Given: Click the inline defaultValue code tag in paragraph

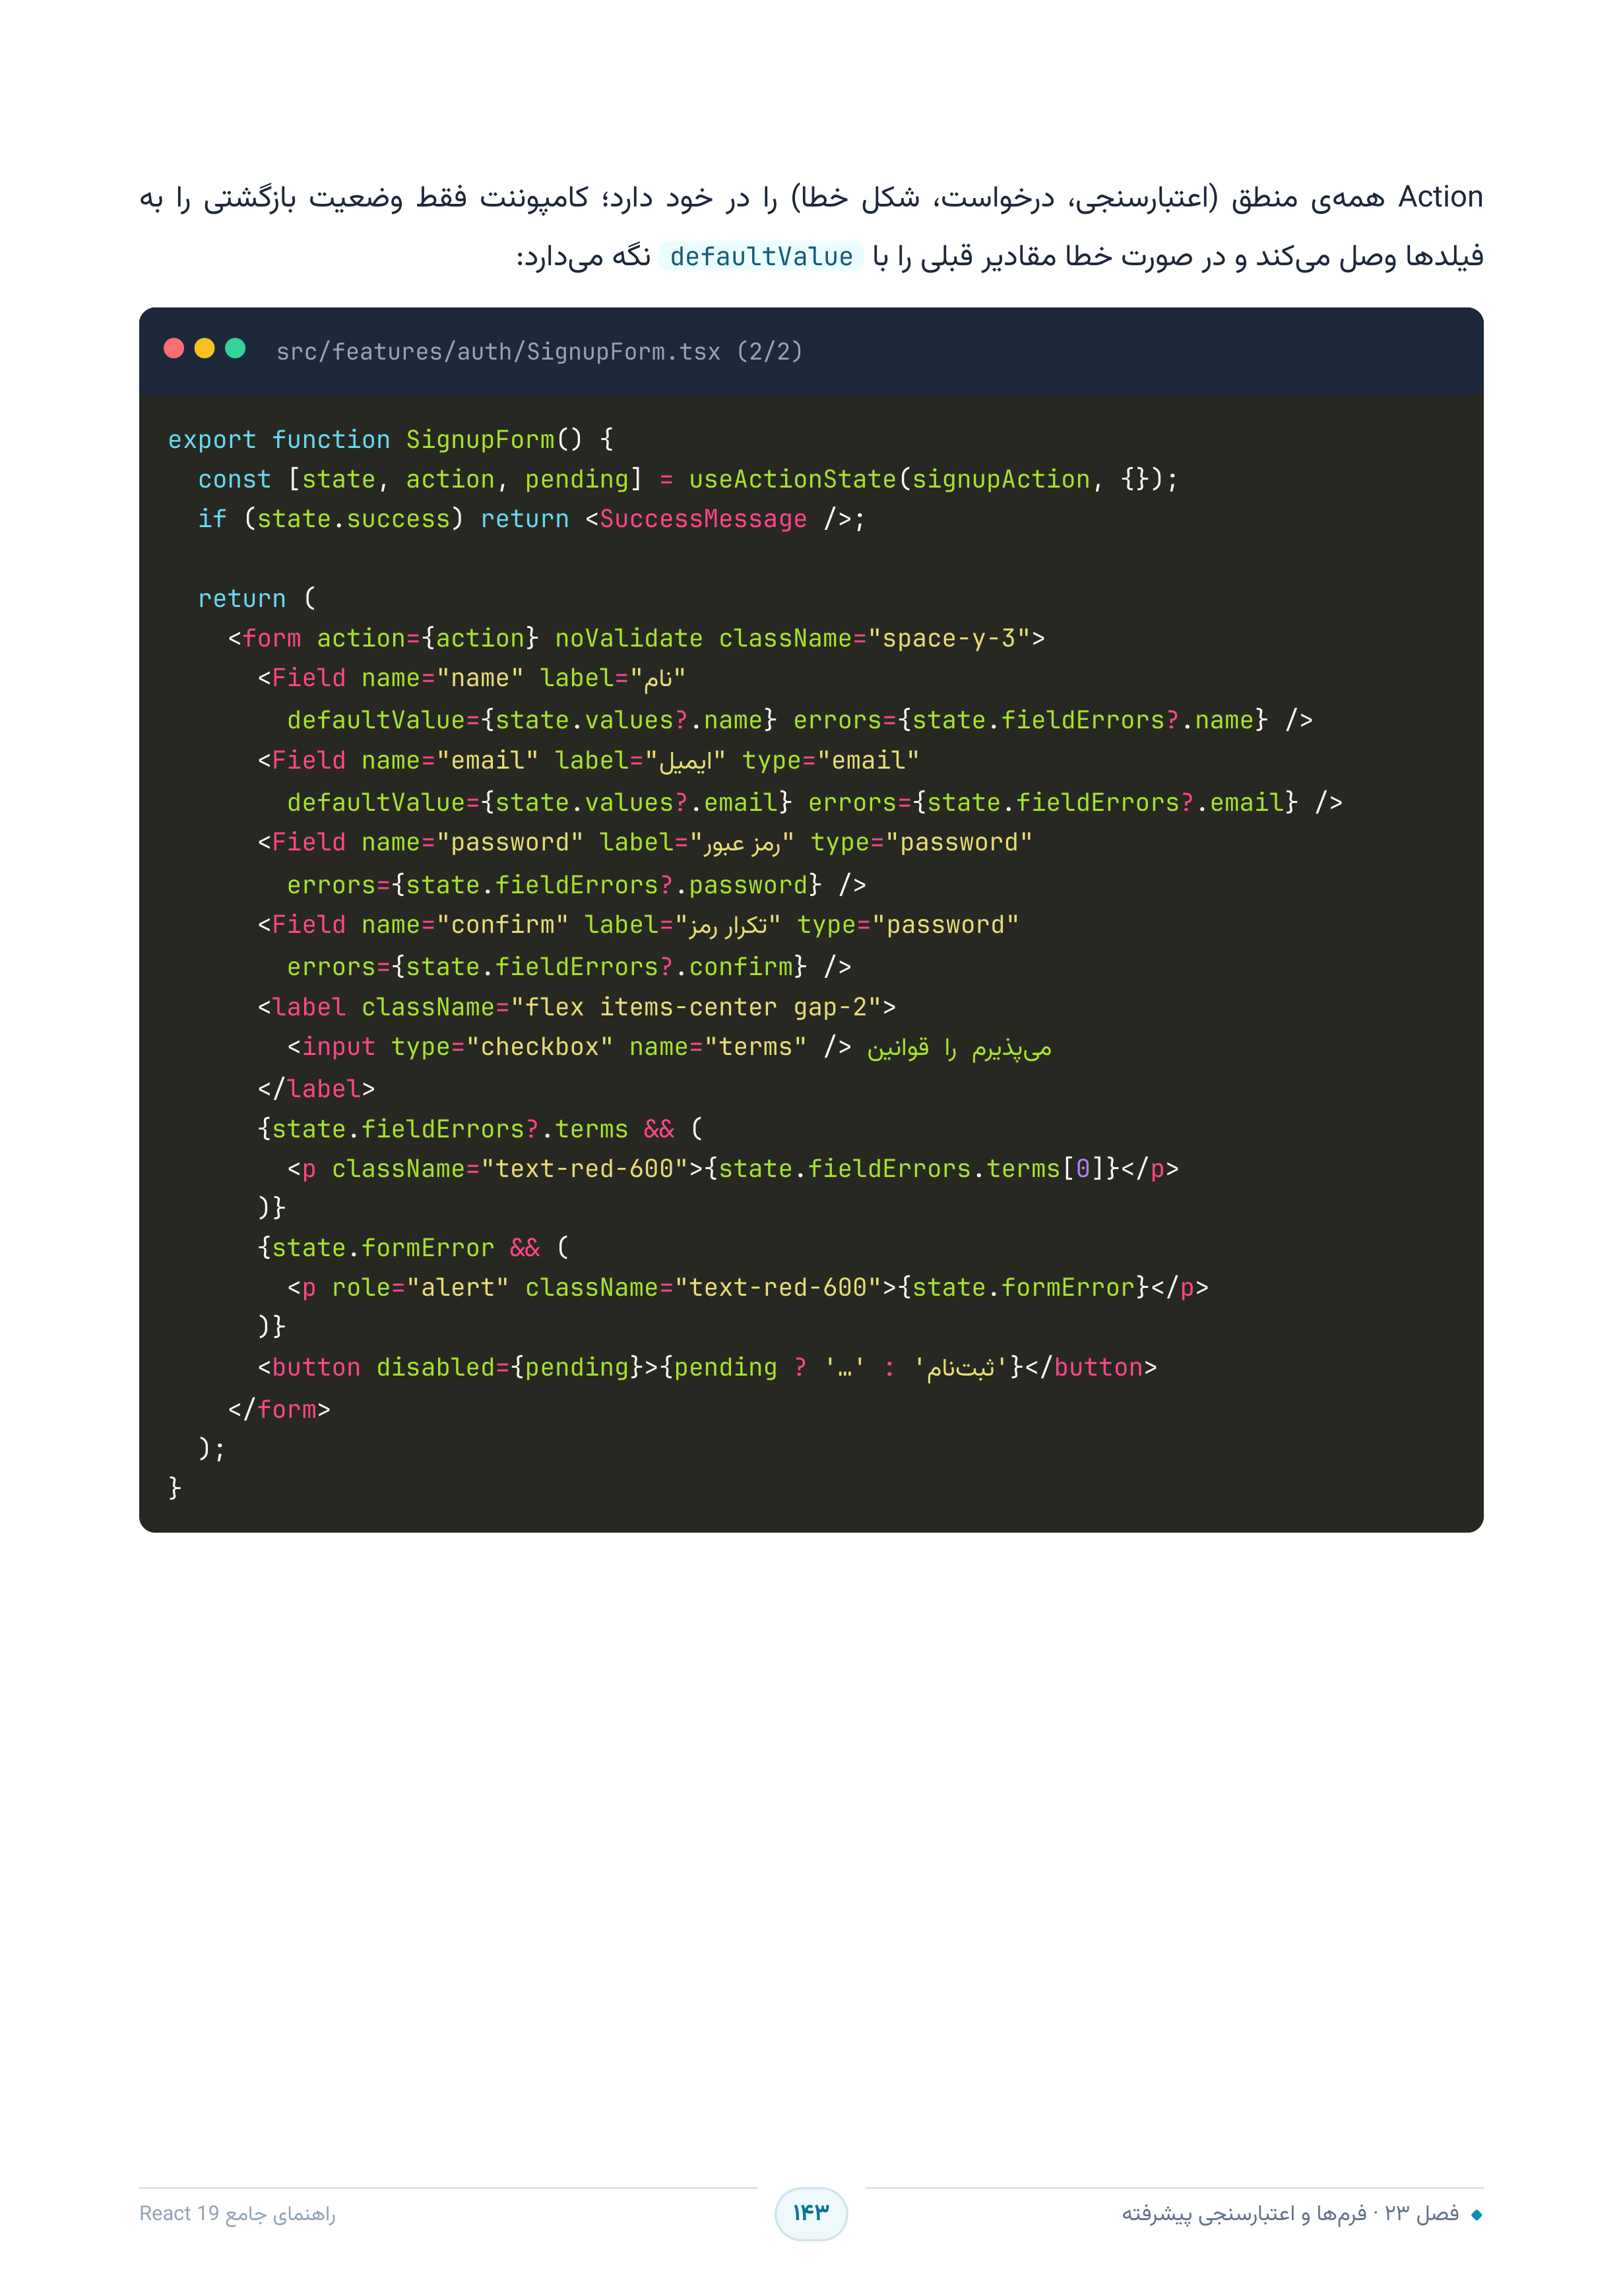Looking at the screenshot, I should (761, 257).
